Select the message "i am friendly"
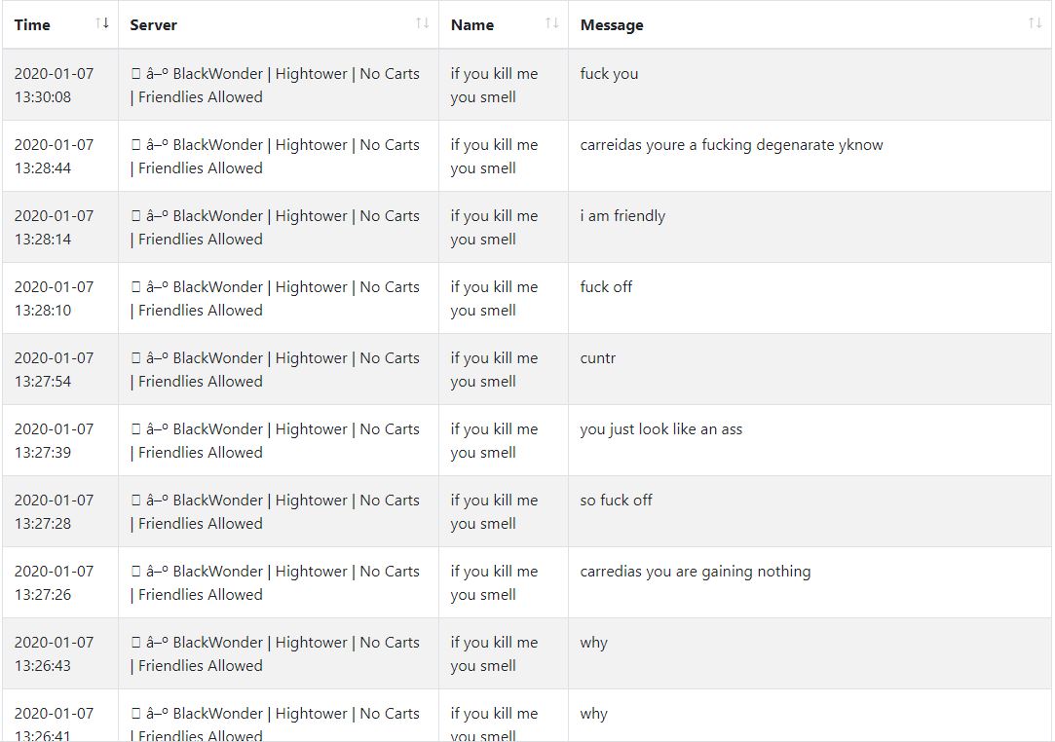The height and width of the screenshot is (742, 1055). (x=622, y=216)
